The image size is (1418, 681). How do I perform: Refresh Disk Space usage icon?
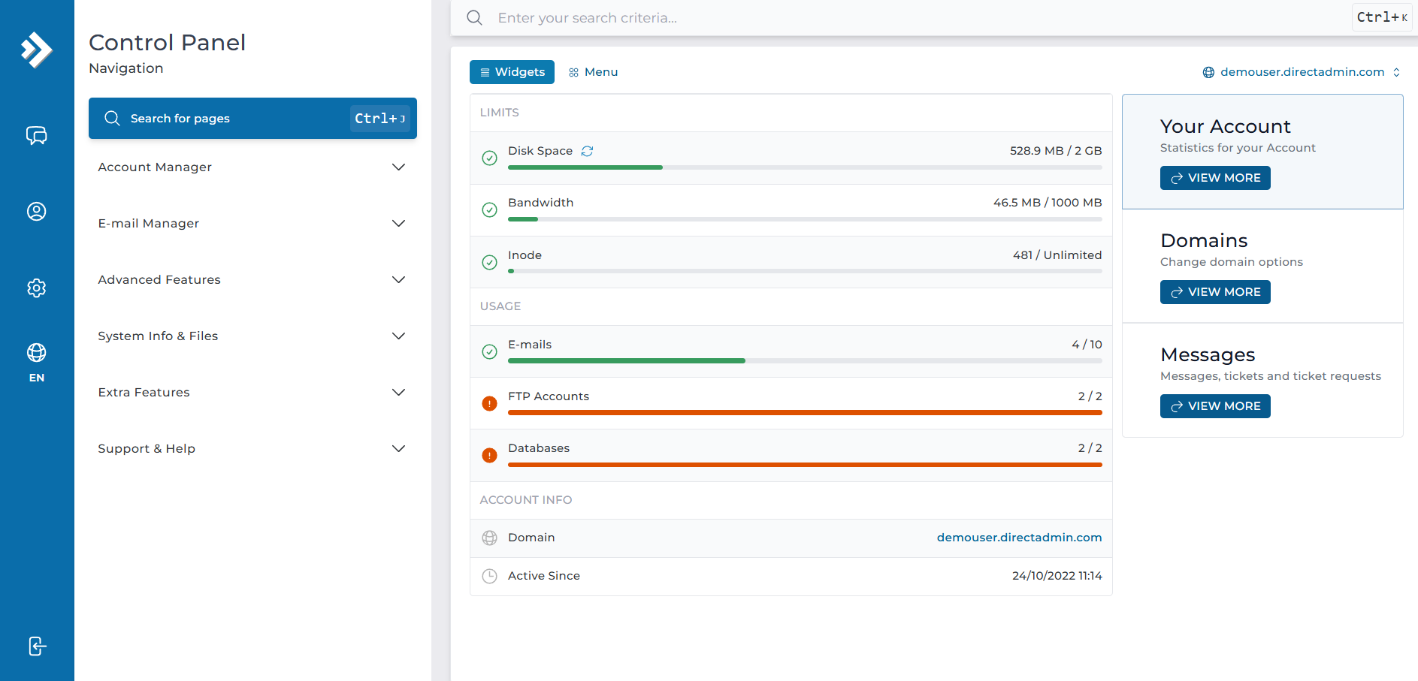587,151
